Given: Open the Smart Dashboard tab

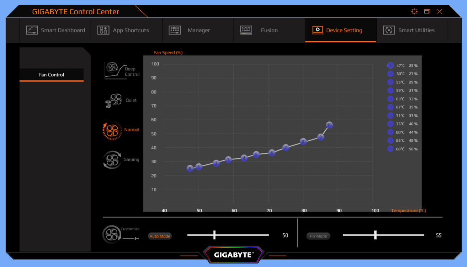Looking at the screenshot, I should [x=55, y=30].
